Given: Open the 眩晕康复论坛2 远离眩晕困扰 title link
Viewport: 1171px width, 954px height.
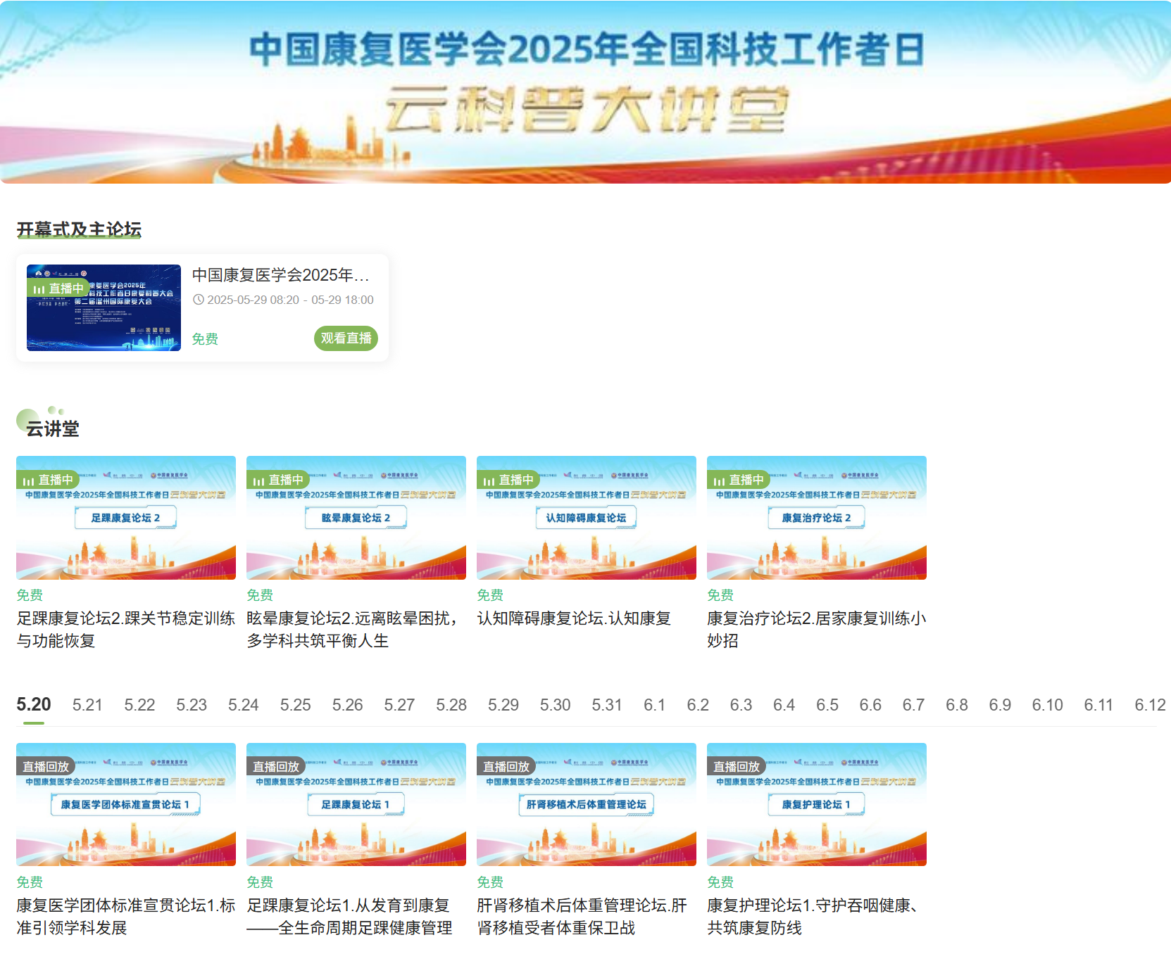Looking at the screenshot, I should [x=352, y=629].
